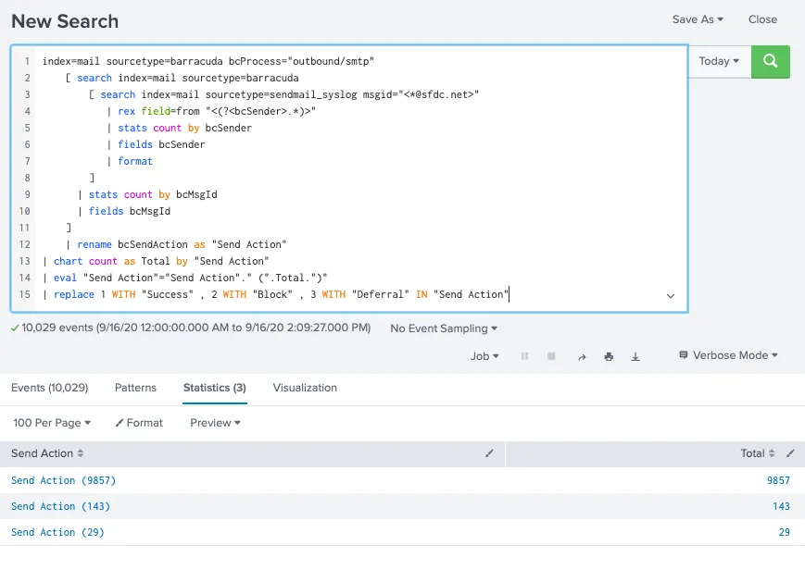Open Preview dropdown

(215, 423)
